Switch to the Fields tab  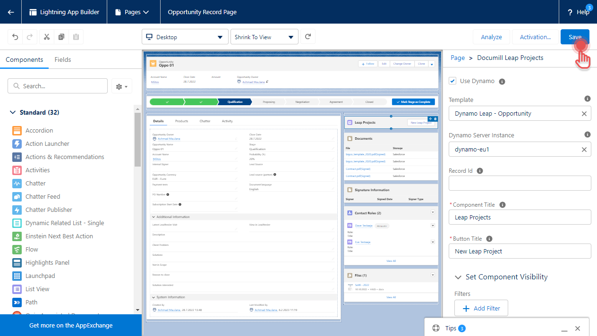[x=62, y=59]
